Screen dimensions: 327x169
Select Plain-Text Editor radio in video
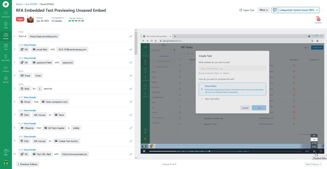tap(202, 99)
